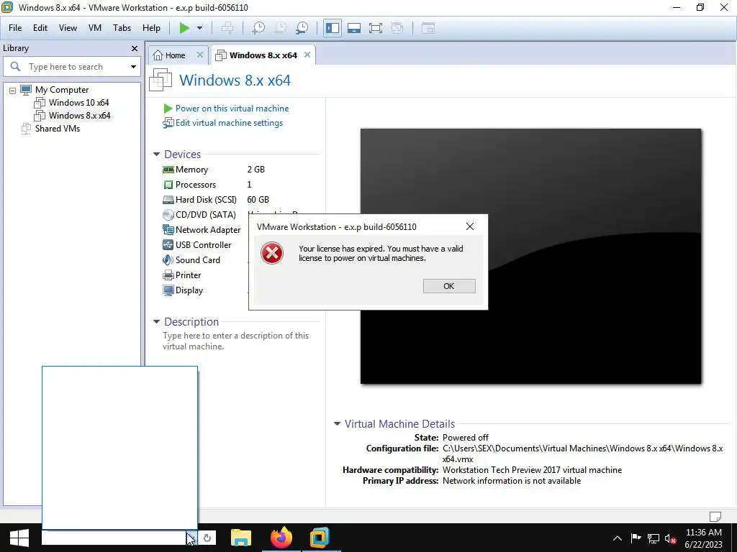Collapse the Description section
This screenshot has width=737, height=552.
(x=156, y=322)
